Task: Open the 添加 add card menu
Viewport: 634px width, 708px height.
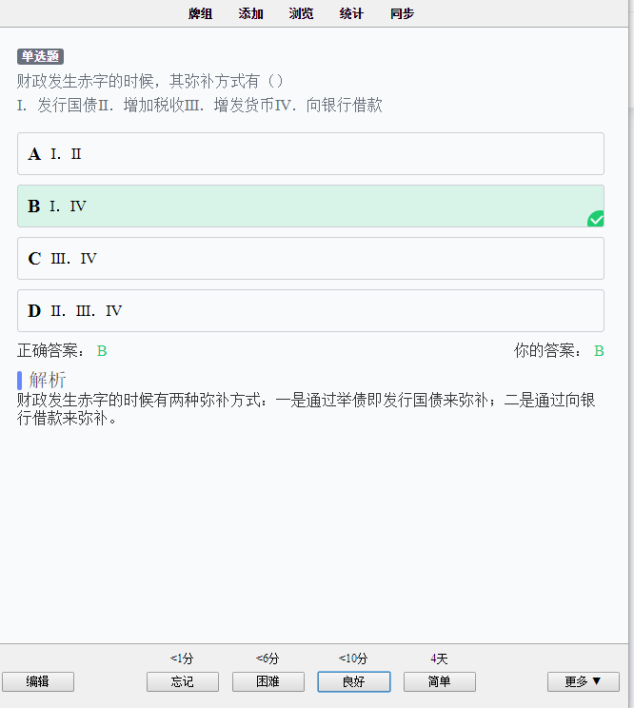Action: tap(250, 13)
